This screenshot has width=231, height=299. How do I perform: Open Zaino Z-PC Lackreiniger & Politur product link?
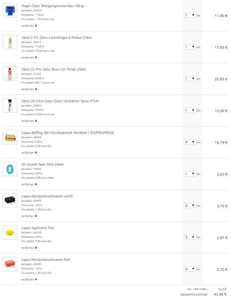(57, 38)
